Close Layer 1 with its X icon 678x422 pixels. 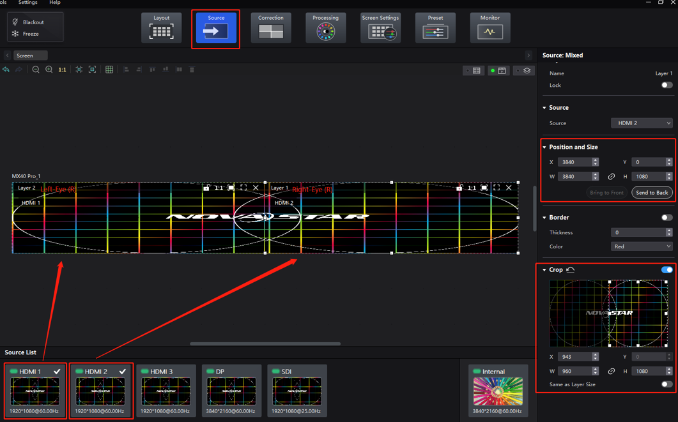click(509, 188)
